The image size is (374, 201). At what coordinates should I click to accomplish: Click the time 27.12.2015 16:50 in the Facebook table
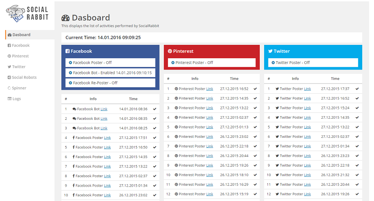pyautogui.click(x=133, y=148)
